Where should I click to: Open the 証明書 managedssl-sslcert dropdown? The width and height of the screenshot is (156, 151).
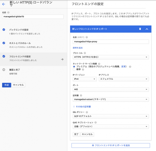pyautogui.click(x=111, y=99)
